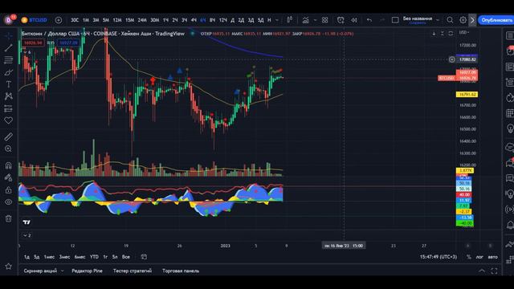Open the user profile avatar menu

9,20
